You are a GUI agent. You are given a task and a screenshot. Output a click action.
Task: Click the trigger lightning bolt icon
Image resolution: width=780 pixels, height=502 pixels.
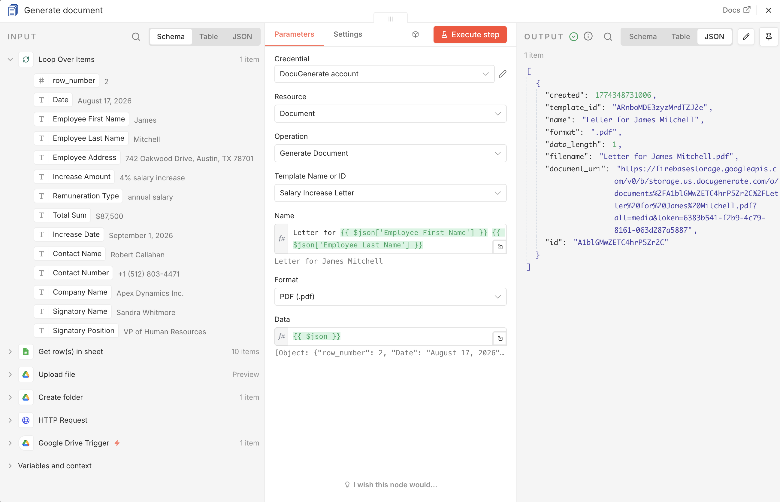click(117, 443)
